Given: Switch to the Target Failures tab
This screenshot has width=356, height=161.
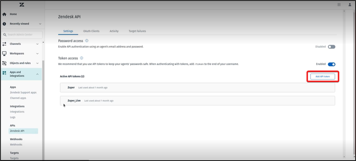Looking at the screenshot, I should [x=137, y=31].
